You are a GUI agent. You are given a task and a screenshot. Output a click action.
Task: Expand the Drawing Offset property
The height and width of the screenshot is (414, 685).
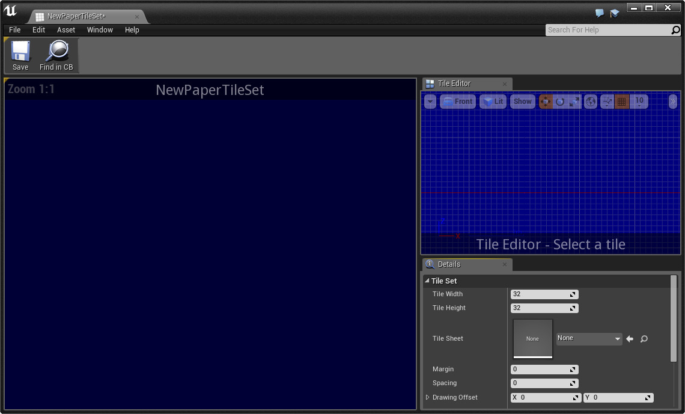[428, 397]
